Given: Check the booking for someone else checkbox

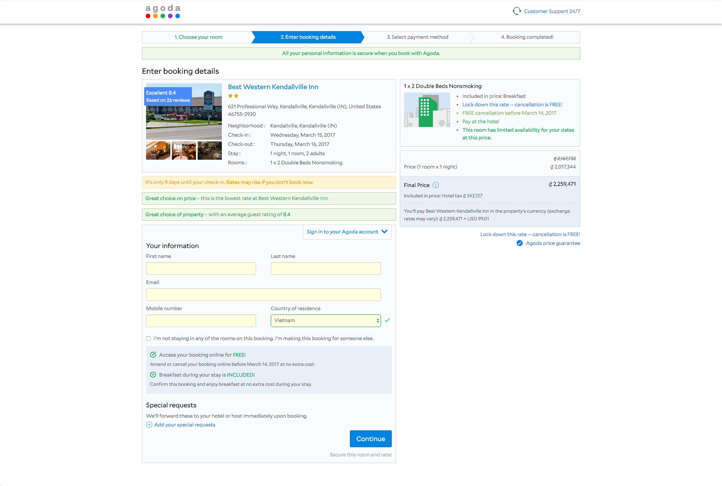Looking at the screenshot, I should [x=148, y=339].
